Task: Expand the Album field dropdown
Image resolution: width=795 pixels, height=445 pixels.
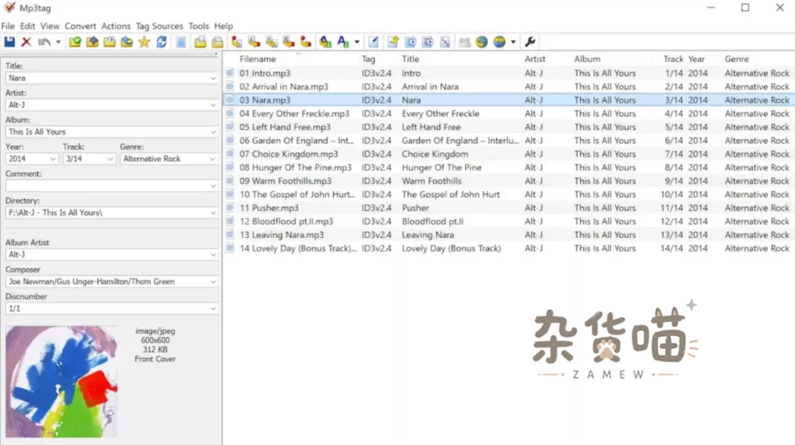Action: point(213,132)
